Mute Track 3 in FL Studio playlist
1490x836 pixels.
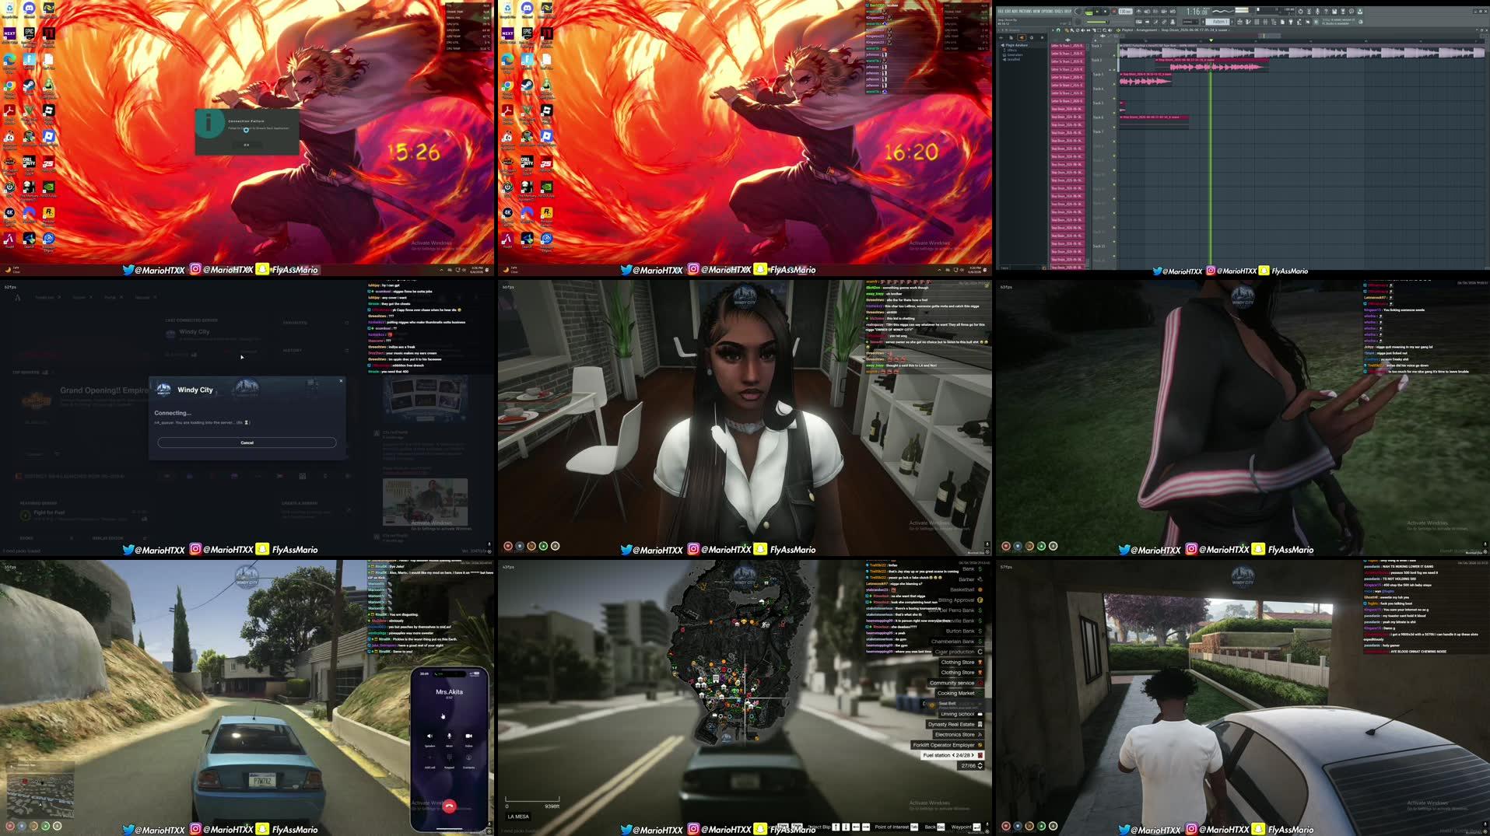(x=1114, y=84)
